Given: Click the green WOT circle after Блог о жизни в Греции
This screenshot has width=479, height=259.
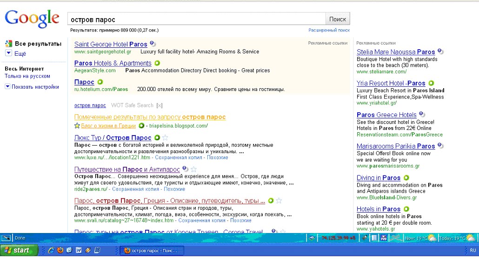Looking at the screenshot, I should [x=141, y=125].
